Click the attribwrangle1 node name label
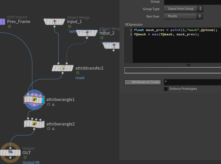This screenshot has height=164, width=221. point(60,100)
